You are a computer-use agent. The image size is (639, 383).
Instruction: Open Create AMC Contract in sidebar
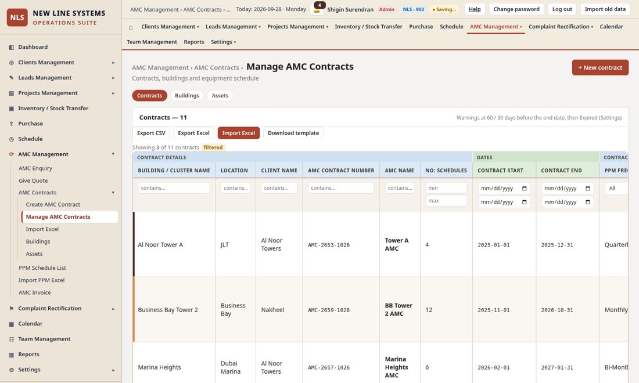tap(53, 205)
